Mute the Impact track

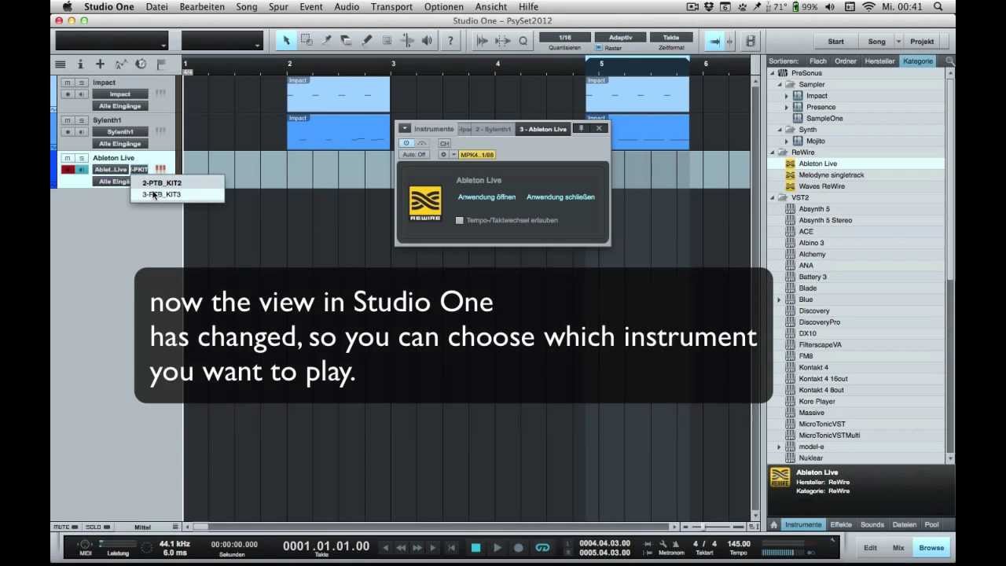(x=68, y=83)
